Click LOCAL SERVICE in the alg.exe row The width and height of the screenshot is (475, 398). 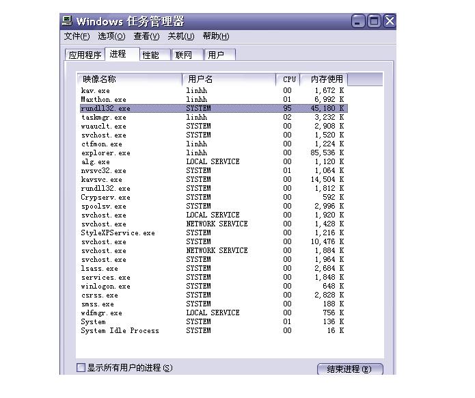pyautogui.click(x=213, y=161)
